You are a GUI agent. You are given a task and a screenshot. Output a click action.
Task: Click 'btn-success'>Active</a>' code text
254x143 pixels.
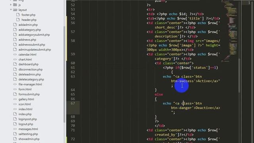(196, 81)
